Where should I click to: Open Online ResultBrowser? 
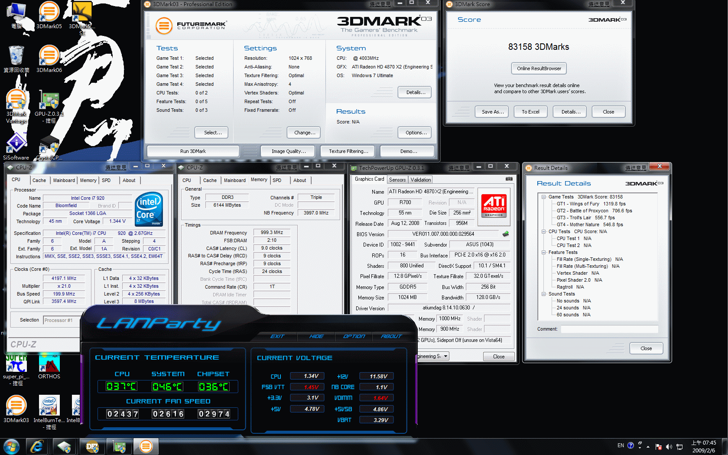click(x=539, y=68)
